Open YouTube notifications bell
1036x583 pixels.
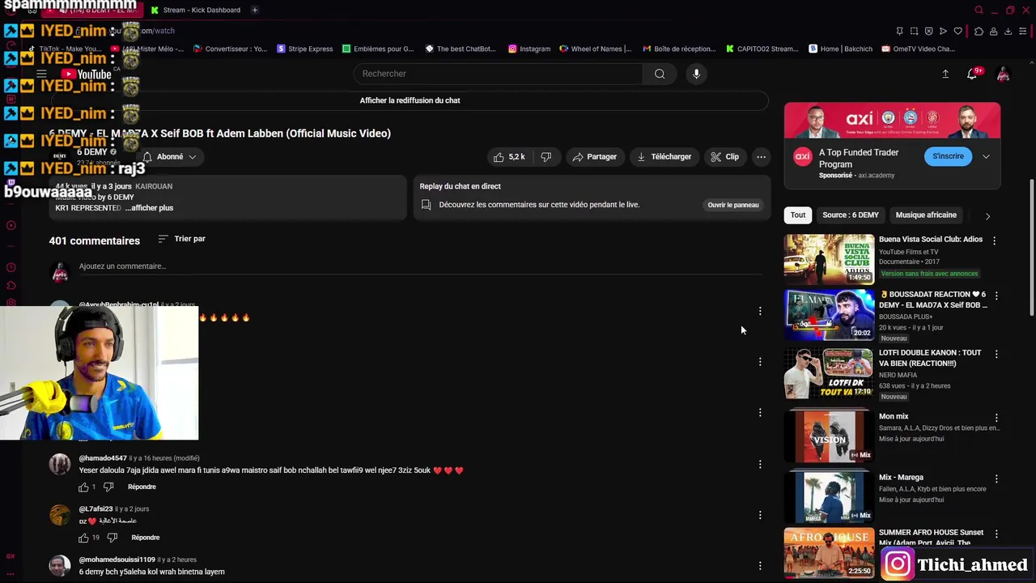972,74
